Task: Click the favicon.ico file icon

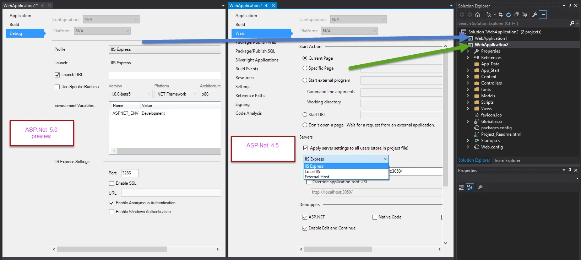Action: point(477,115)
